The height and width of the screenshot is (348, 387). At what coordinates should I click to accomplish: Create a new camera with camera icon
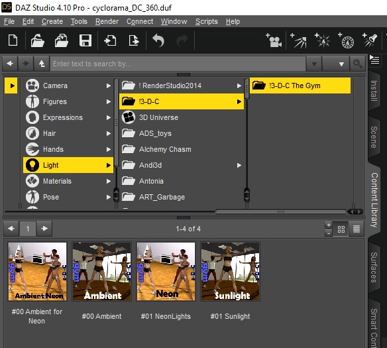tap(274, 40)
